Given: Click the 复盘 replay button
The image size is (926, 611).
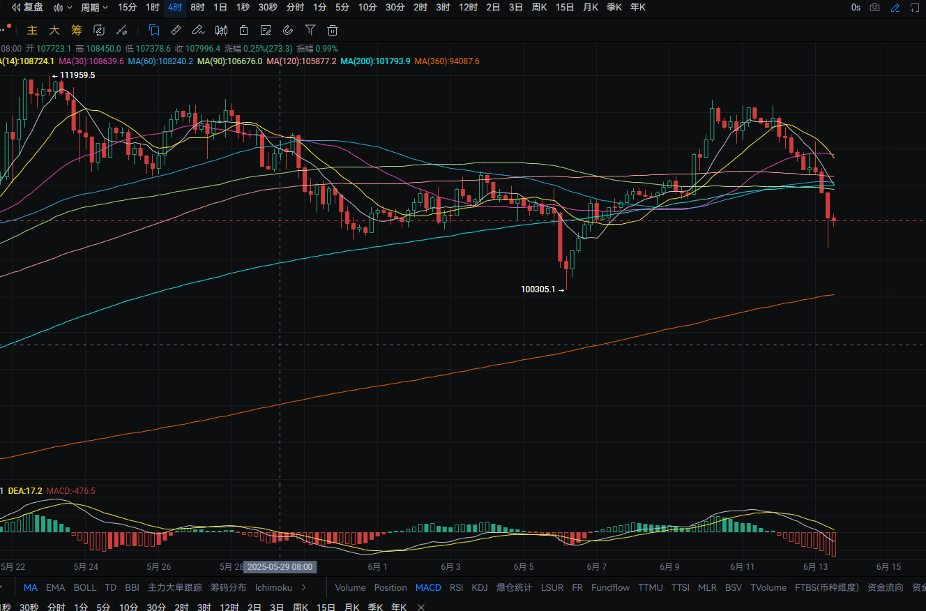Looking at the screenshot, I should (28, 8).
